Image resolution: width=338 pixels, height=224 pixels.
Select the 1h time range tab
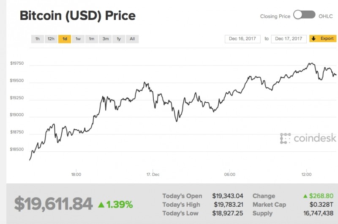coord(38,39)
